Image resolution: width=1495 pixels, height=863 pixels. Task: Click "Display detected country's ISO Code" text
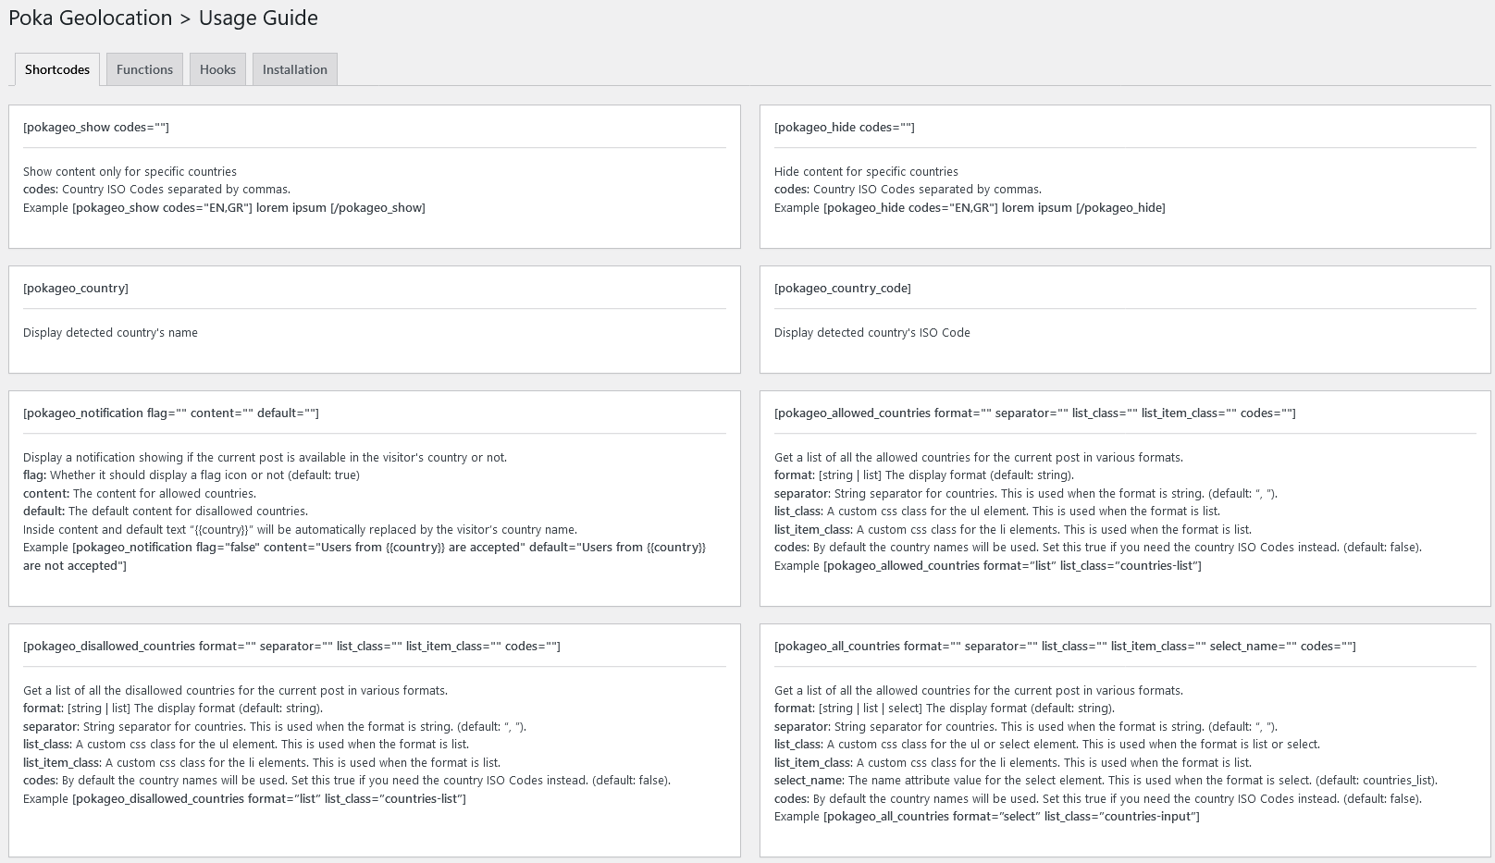(871, 333)
